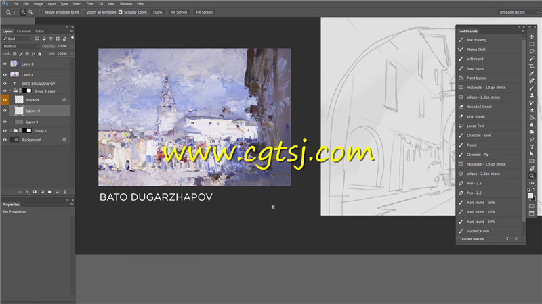Screen dimensions: 542x304
Task: Expand the Group 1 folder
Action: (11, 130)
